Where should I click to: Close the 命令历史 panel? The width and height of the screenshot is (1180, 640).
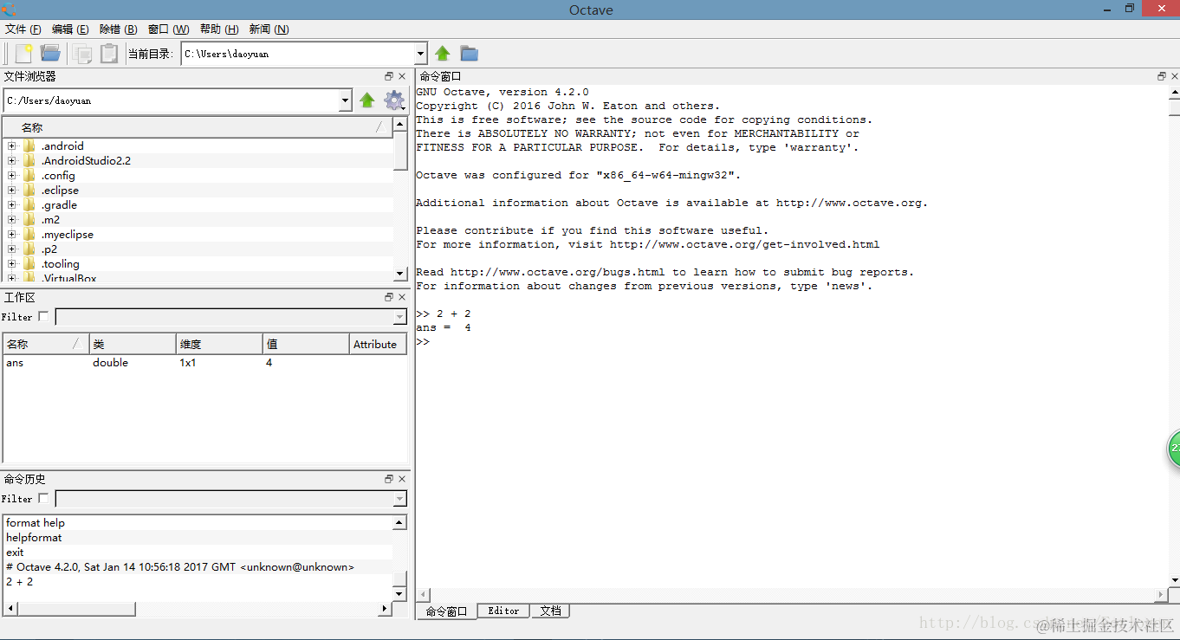point(402,479)
